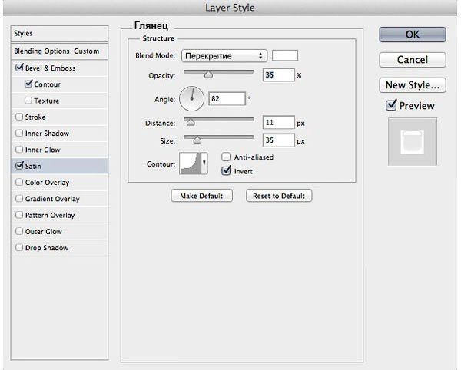Enable the Drop Shadow effect checkbox

point(19,248)
